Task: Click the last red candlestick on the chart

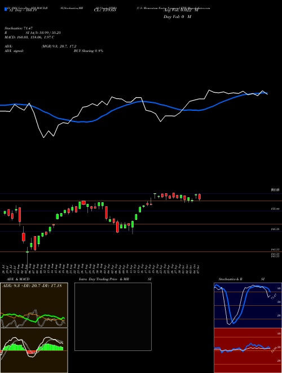Action: (200, 197)
